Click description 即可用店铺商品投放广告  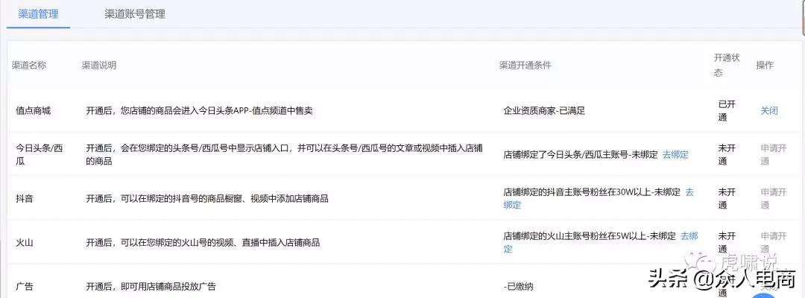[151, 287]
